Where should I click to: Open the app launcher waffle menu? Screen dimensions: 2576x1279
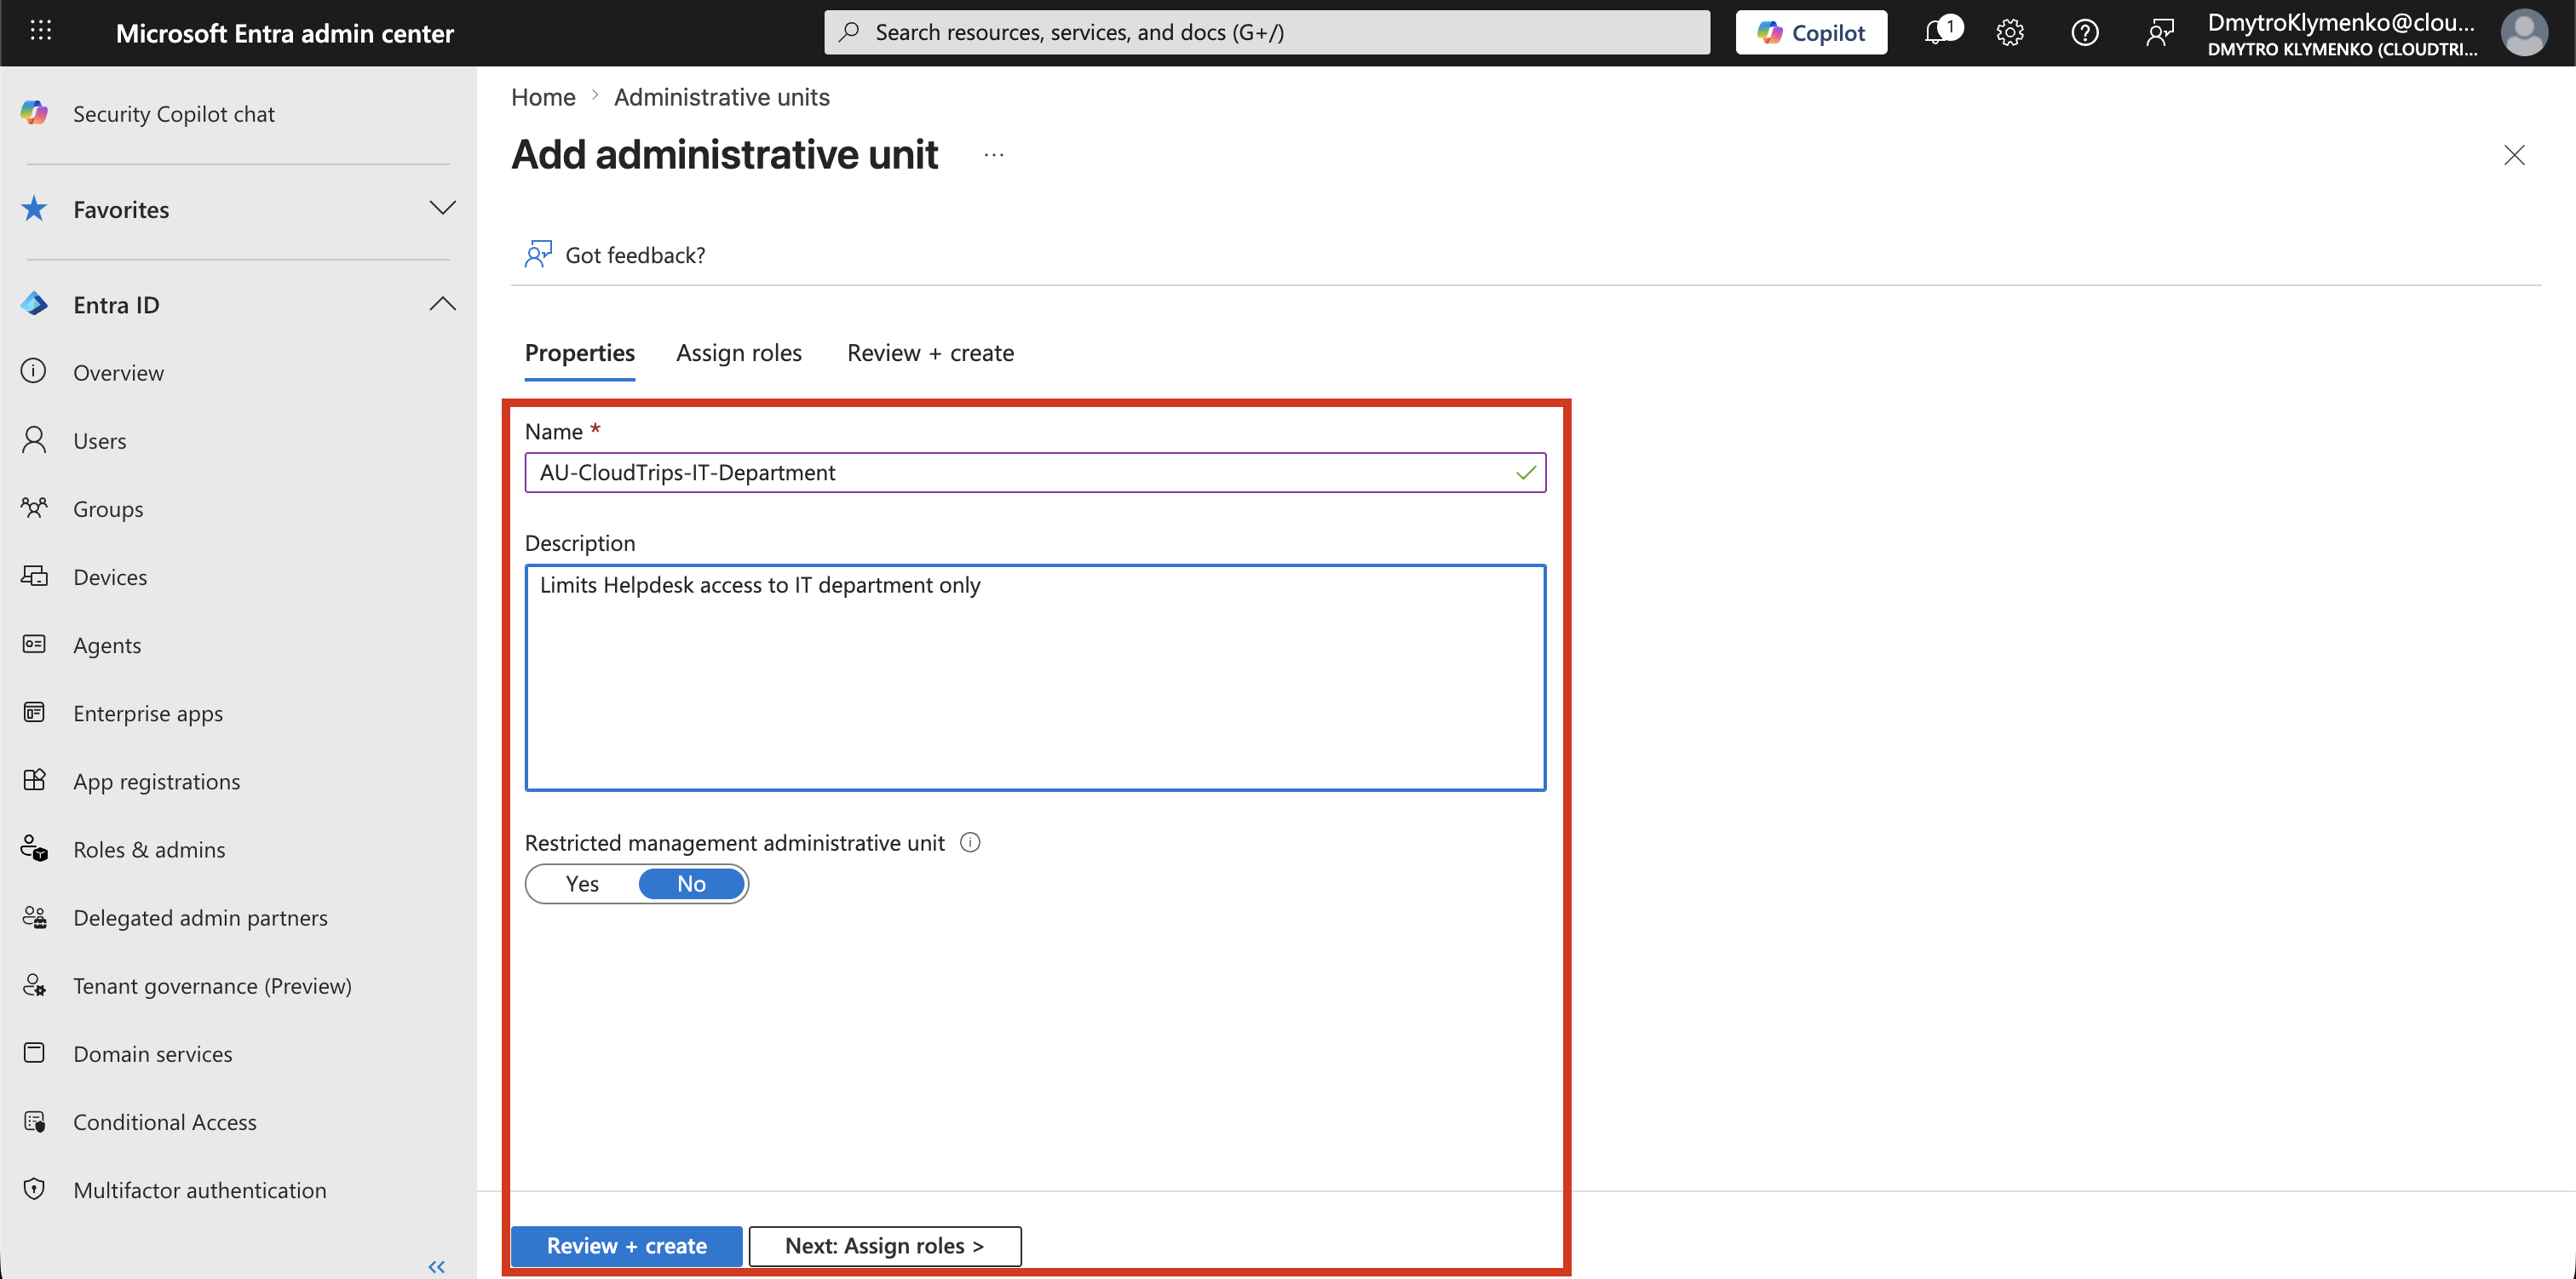click(x=41, y=32)
